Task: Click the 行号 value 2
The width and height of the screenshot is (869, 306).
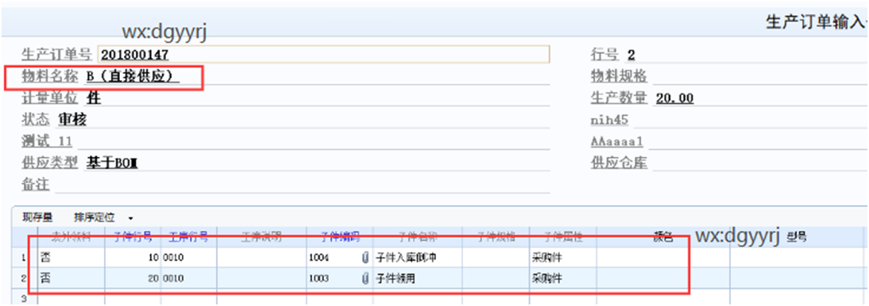Action: (631, 55)
